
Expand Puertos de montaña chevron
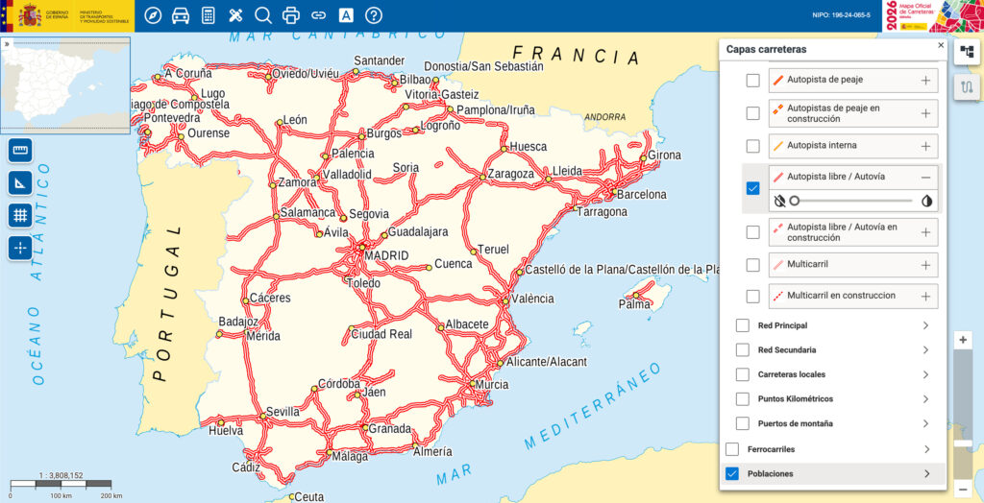(x=925, y=423)
